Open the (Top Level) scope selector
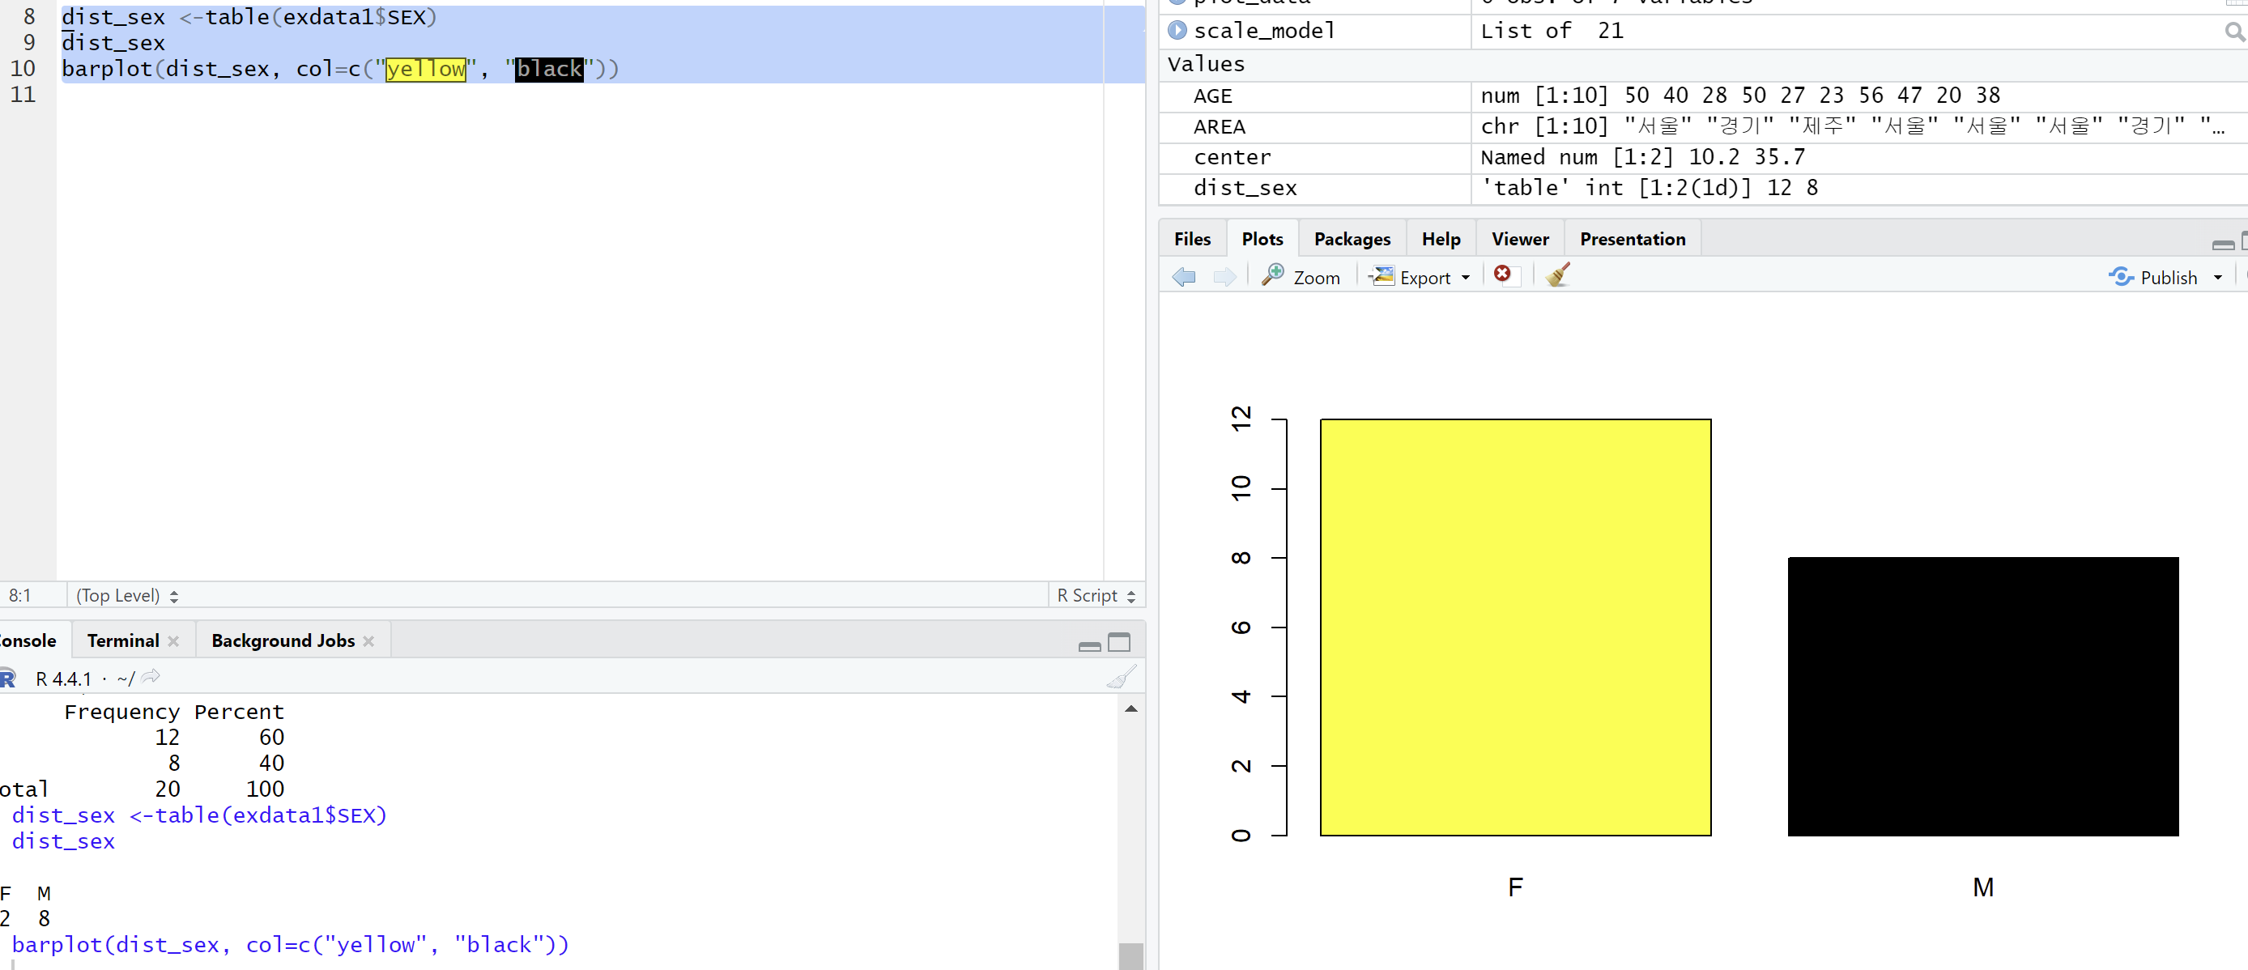This screenshot has height=970, width=2248. (x=126, y=596)
